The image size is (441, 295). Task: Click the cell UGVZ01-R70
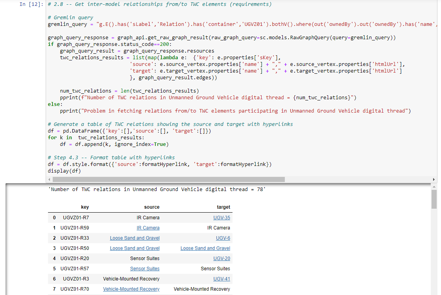75,289
